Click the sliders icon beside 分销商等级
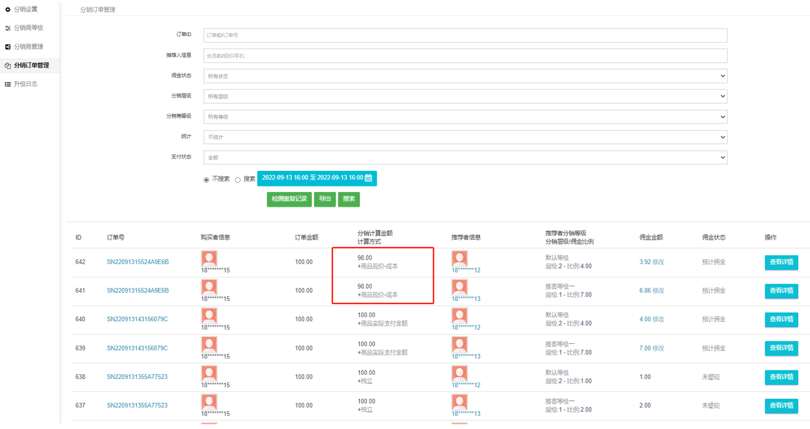Image resolution: width=810 pixels, height=429 pixels. 8,28
